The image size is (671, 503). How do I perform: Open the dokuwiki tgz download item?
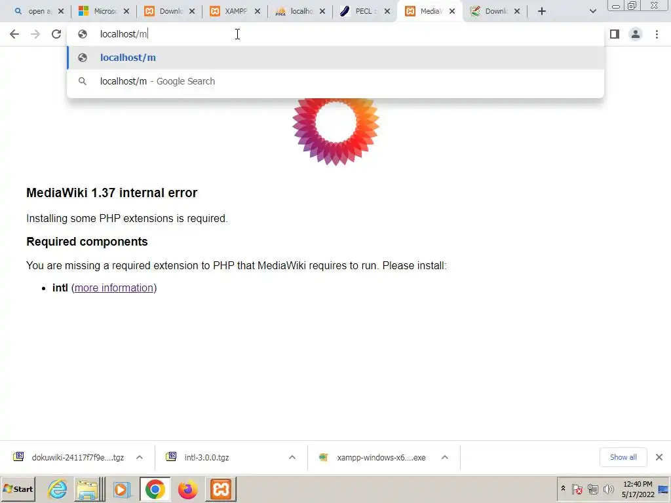[x=71, y=457]
